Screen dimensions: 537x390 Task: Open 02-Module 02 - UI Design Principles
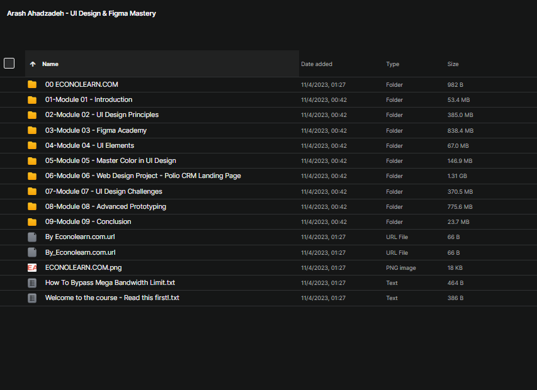pyautogui.click(x=101, y=114)
